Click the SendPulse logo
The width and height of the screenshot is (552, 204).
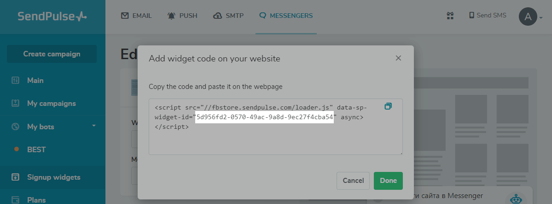coord(52,16)
